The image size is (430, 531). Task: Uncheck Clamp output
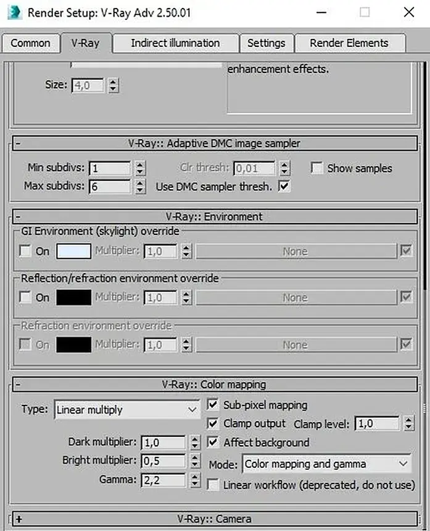pyautogui.click(x=213, y=423)
